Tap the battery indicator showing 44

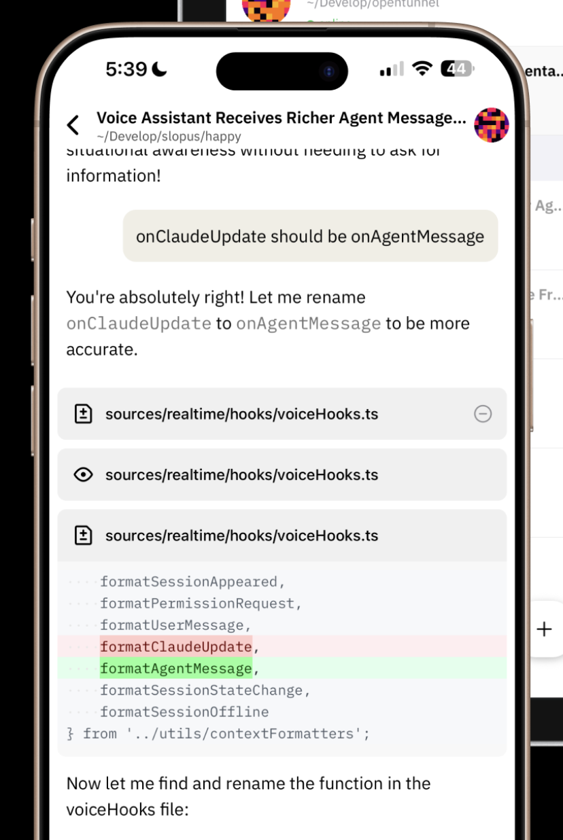(457, 69)
